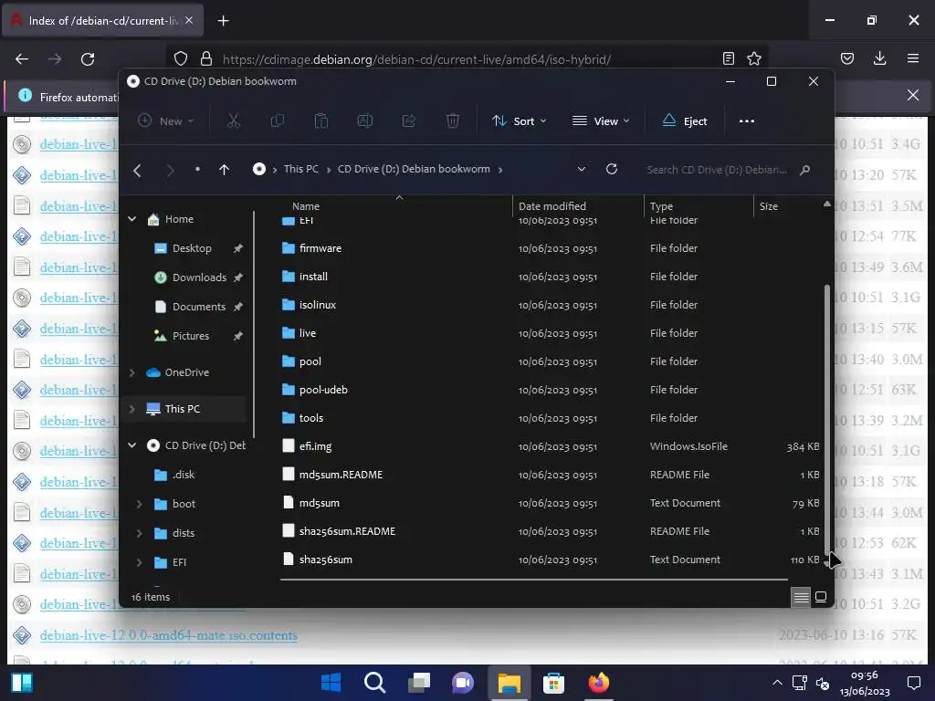Expand the This PC tree node
The height and width of the screenshot is (701, 935).
[132, 409]
